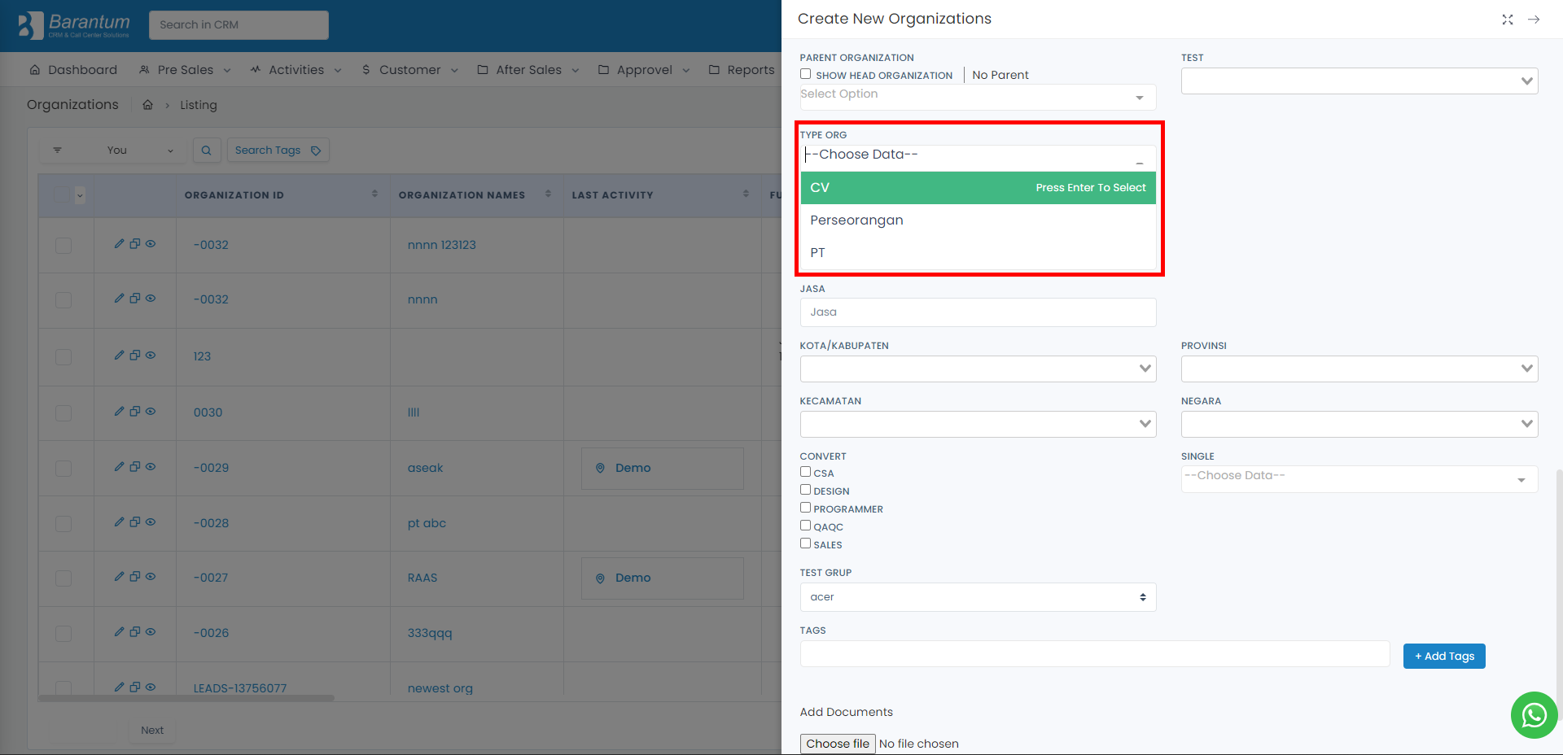Image resolution: width=1563 pixels, height=755 pixels.
Task: Expand the Test Grup acer selector
Action: point(977,597)
